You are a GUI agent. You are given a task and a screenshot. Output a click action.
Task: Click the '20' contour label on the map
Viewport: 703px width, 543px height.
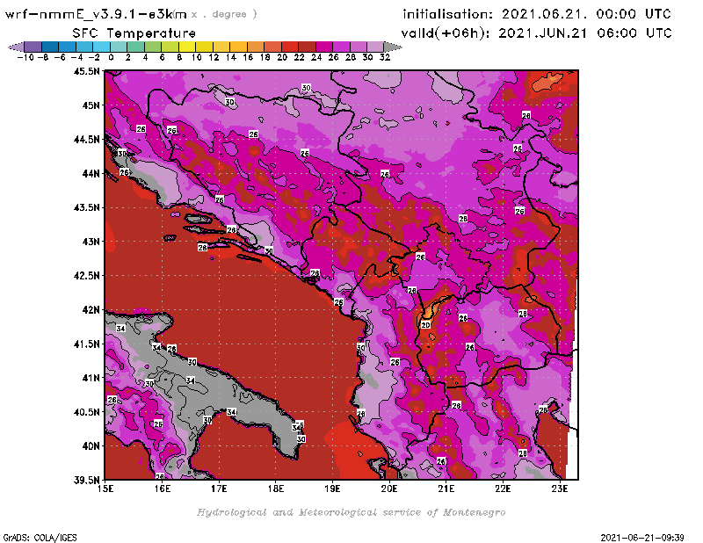coord(425,325)
